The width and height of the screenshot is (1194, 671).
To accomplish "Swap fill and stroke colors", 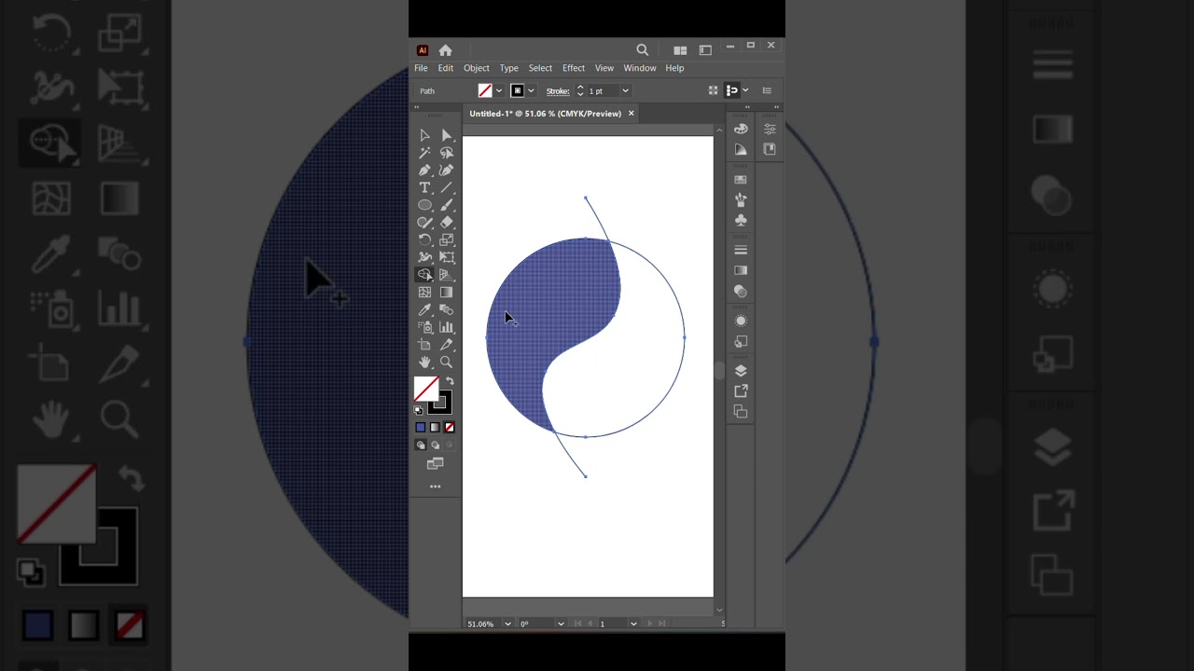I will 450,381.
